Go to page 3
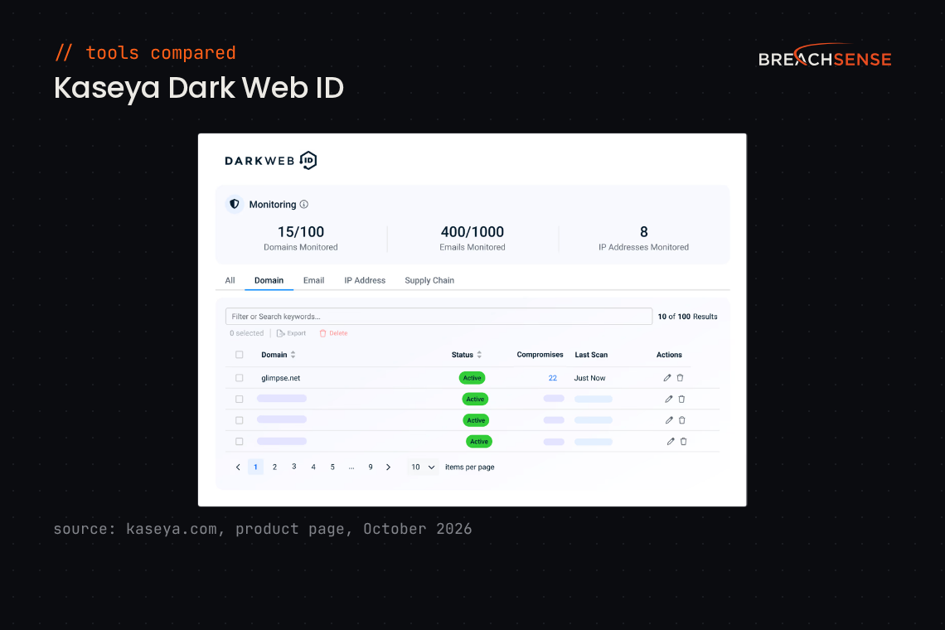This screenshot has width=945, height=630. [294, 467]
